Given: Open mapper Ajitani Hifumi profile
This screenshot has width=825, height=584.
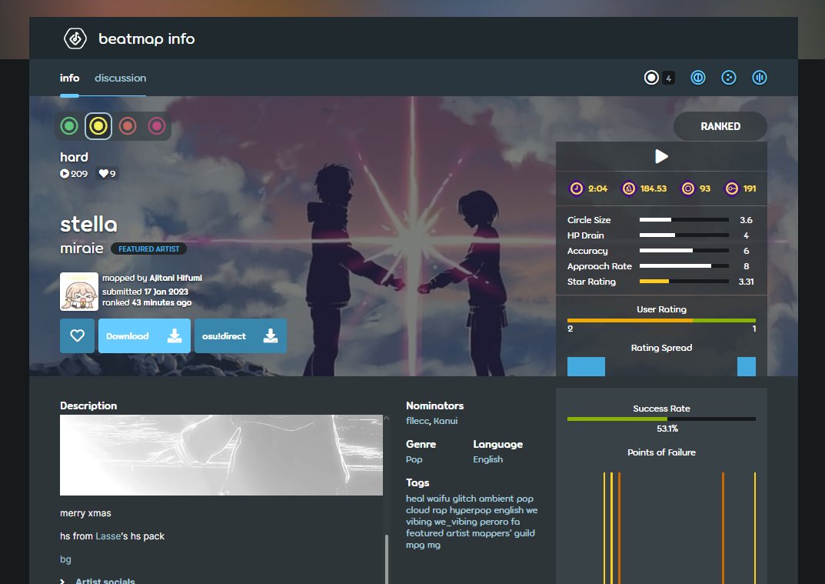Looking at the screenshot, I should click(x=176, y=278).
